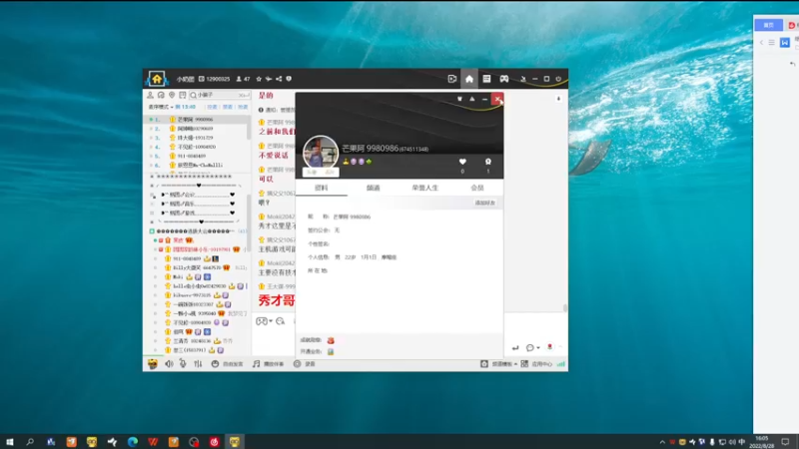This screenshot has width=799, height=449.
Task: Click the download arrow at chat top right
Action: point(558,98)
